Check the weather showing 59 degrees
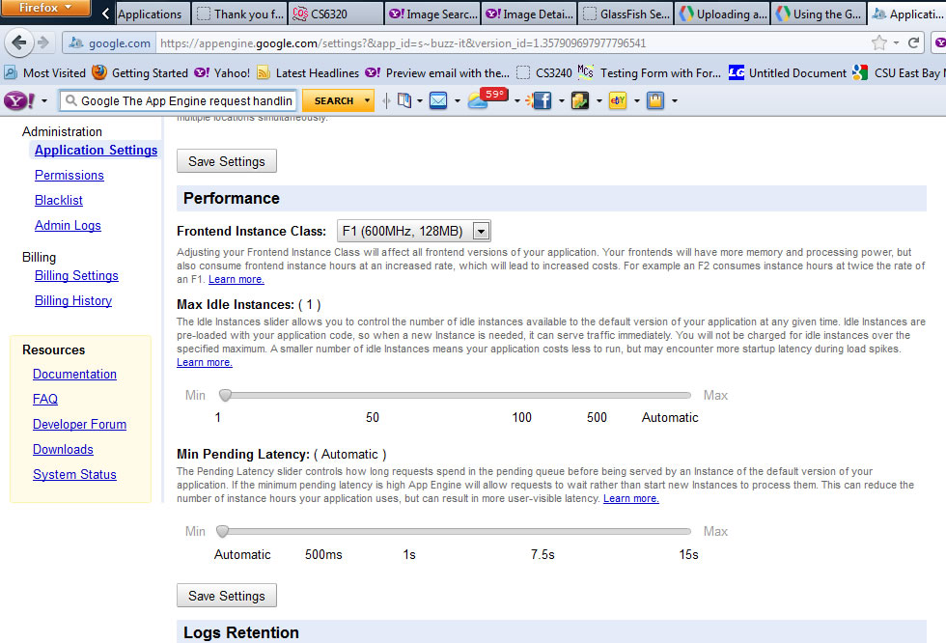This screenshot has height=643, width=946. click(476, 99)
